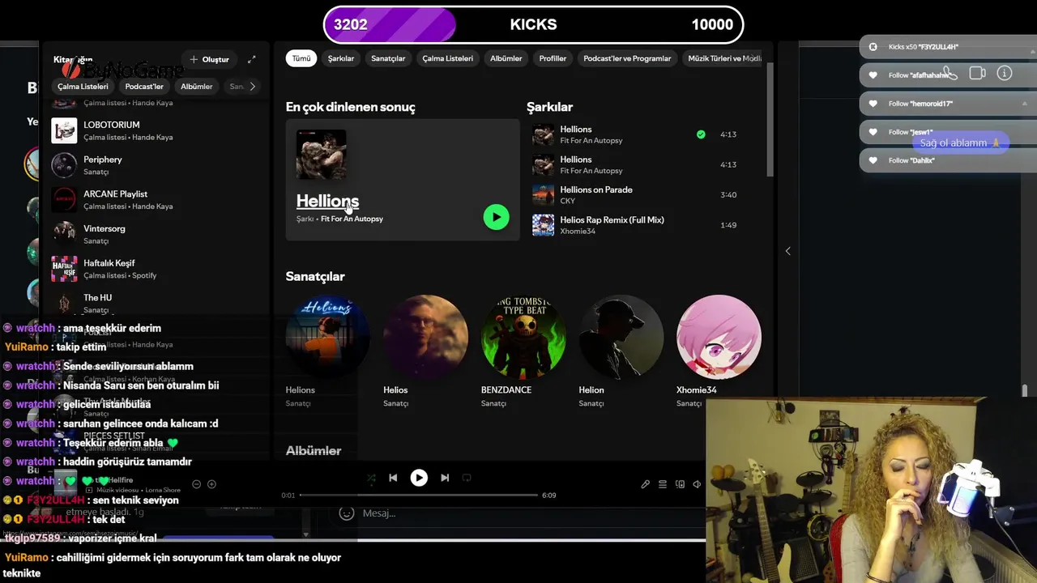Filter library by Çalma Listeleri
The height and width of the screenshot is (583, 1037).
tap(83, 86)
